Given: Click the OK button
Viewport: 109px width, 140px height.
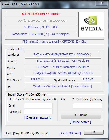Looking at the screenshot, I should 93,132.
